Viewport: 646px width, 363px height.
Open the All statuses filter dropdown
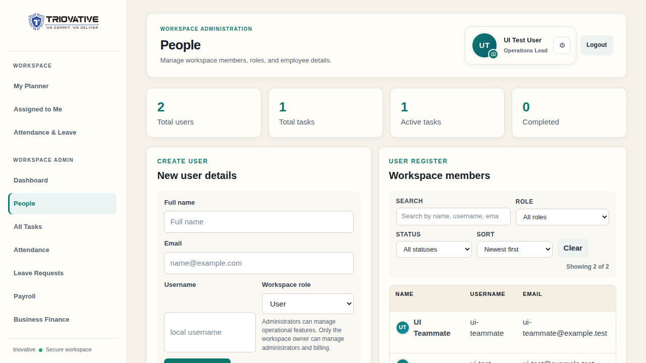pyautogui.click(x=434, y=250)
